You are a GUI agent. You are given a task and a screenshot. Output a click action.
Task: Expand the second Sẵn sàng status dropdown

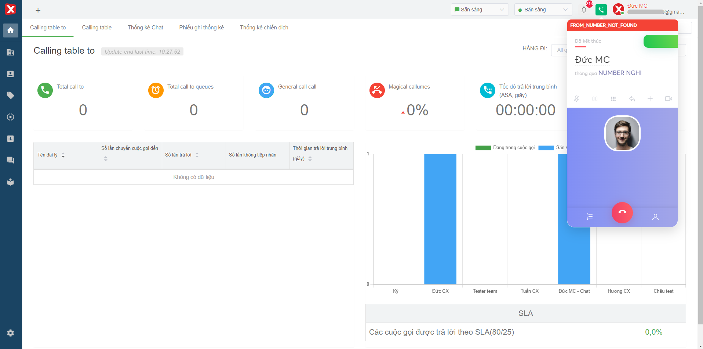tap(543, 10)
